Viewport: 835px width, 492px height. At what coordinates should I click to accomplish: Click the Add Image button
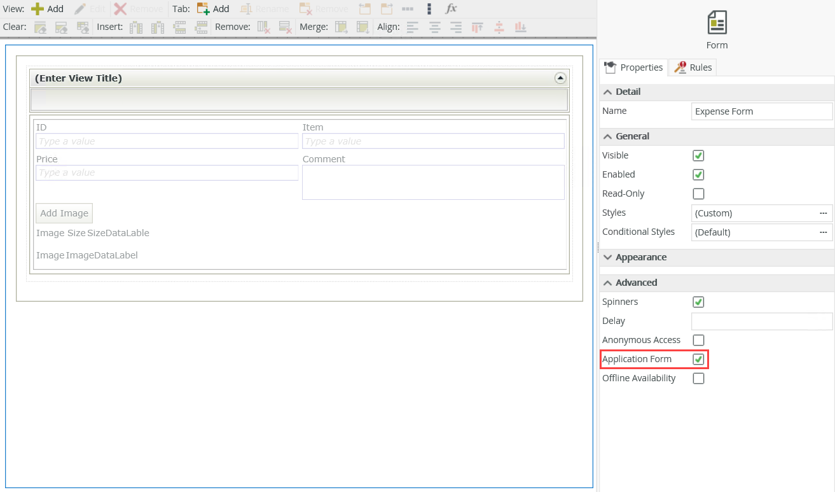pos(64,213)
